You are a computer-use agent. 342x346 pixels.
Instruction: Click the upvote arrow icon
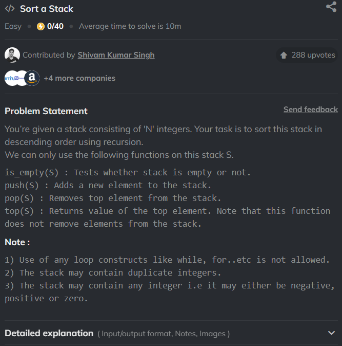click(x=284, y=55)
